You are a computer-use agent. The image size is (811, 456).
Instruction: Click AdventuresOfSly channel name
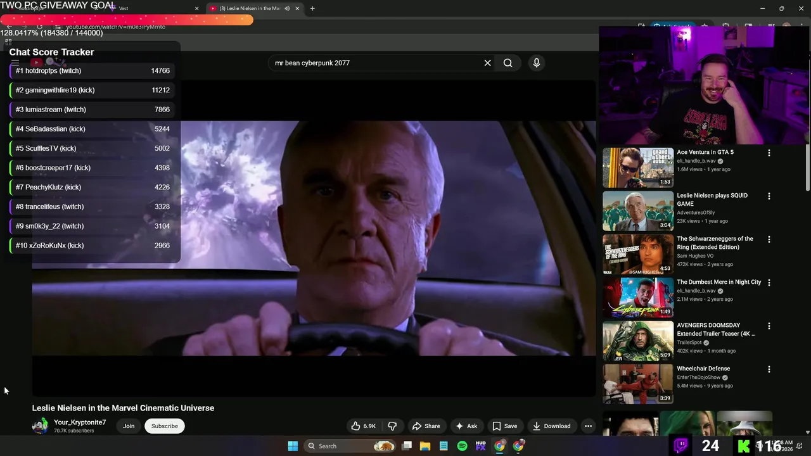[696, 213]
